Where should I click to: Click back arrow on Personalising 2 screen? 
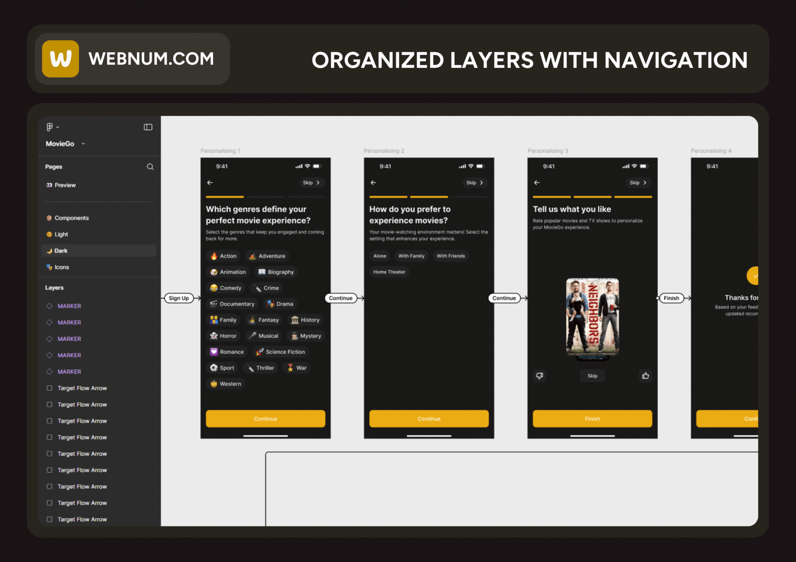(374, 183)
